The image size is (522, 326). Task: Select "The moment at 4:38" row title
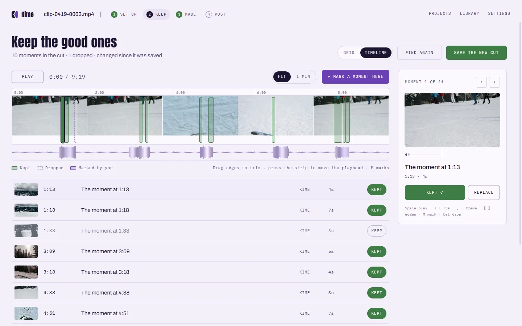pos(105,293)
